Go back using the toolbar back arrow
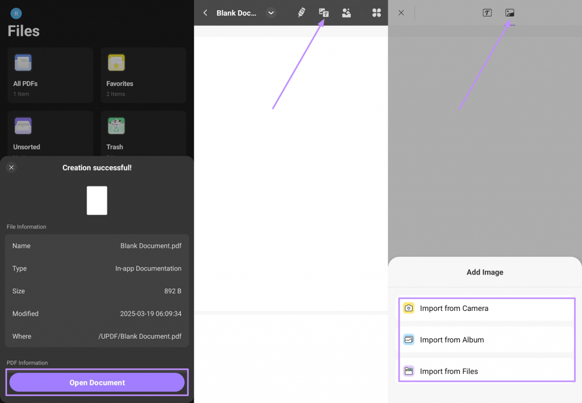582x403 pixels. click(x=205, y=13)
